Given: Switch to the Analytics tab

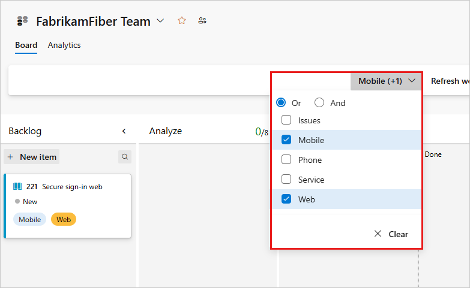Looking at the screenshot, I should click(x=64, y=45).
